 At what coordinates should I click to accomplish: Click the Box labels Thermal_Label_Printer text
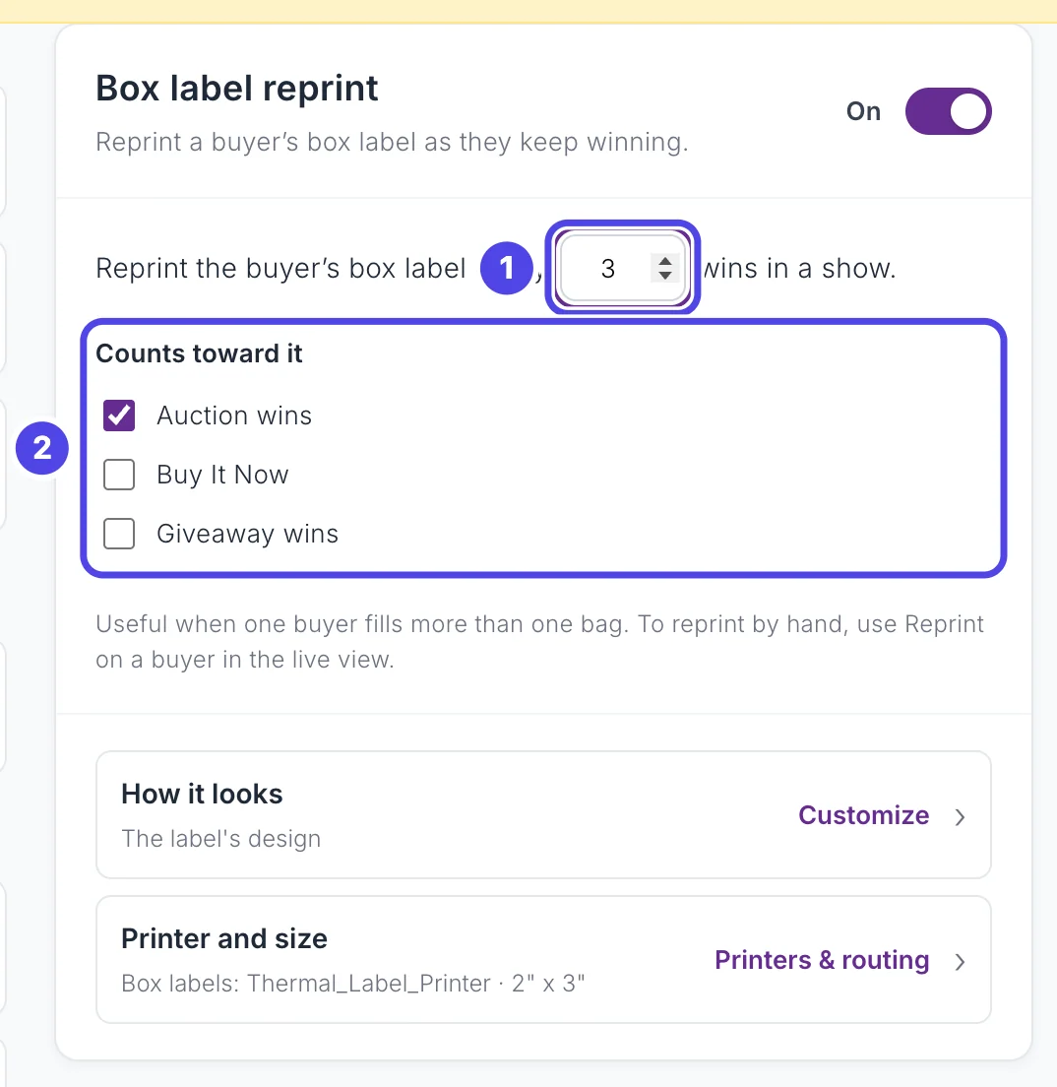(x=352, y=983)
